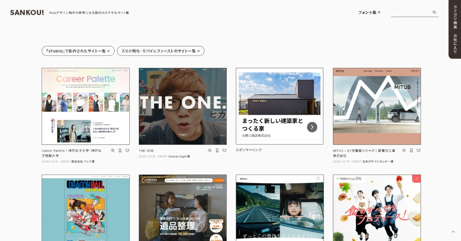Screen dimensions: 461x241
Task: Open the 食のすべてをプロデュース site thumbnail
Action: coord(377,208)
